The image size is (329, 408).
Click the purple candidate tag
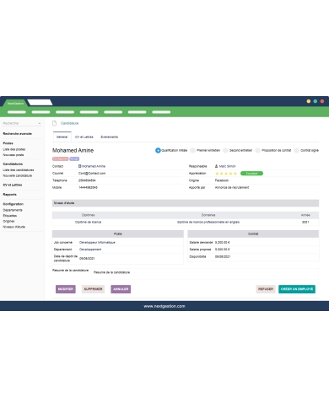(x=74, y=158)
